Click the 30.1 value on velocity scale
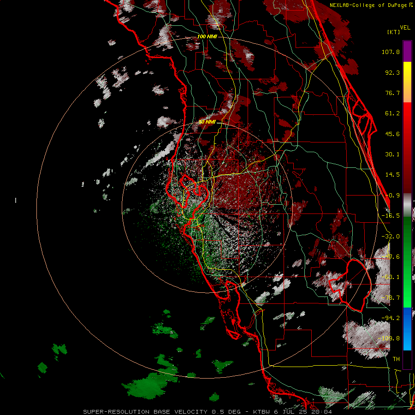 [x=392, y=154]
